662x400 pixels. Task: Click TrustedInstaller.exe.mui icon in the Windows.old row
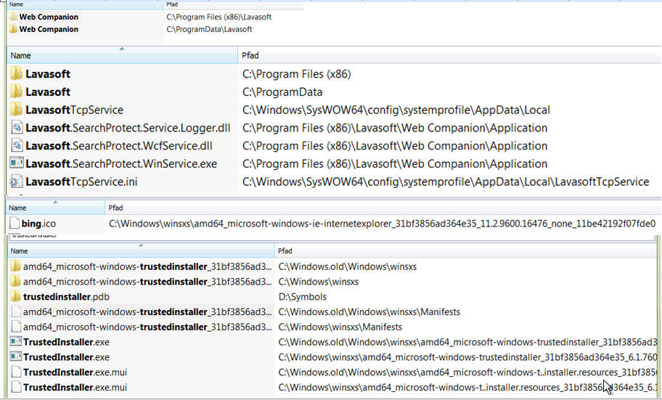point(16,372)
